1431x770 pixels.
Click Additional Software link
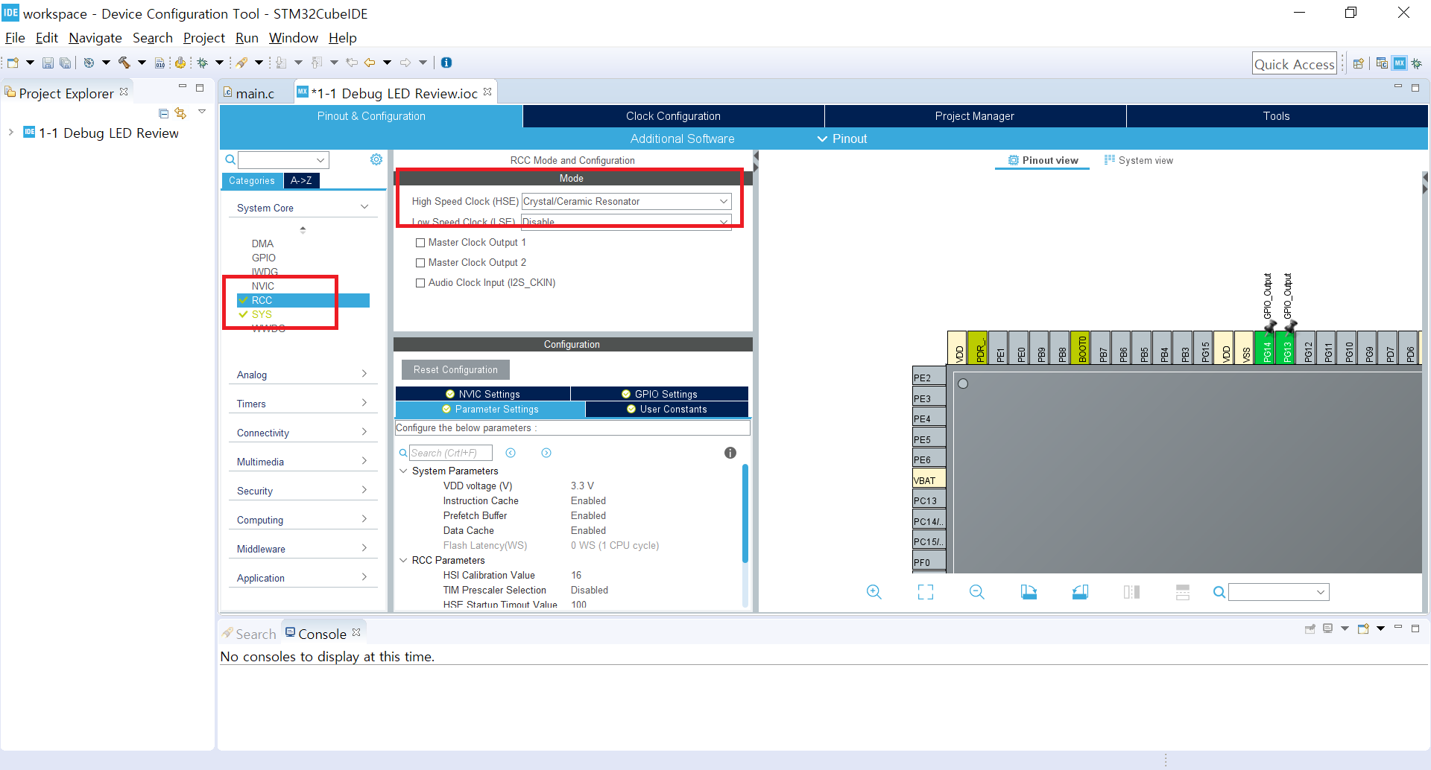pos(682,139)
